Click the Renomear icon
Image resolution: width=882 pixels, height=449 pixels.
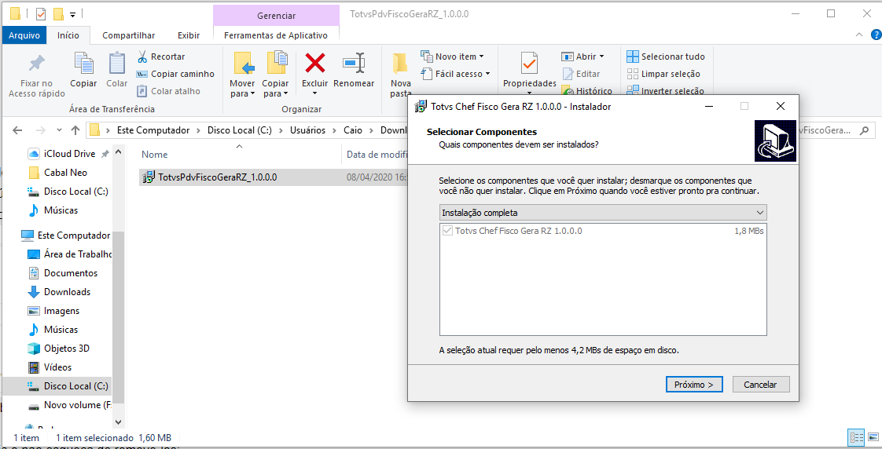(354, 63)
